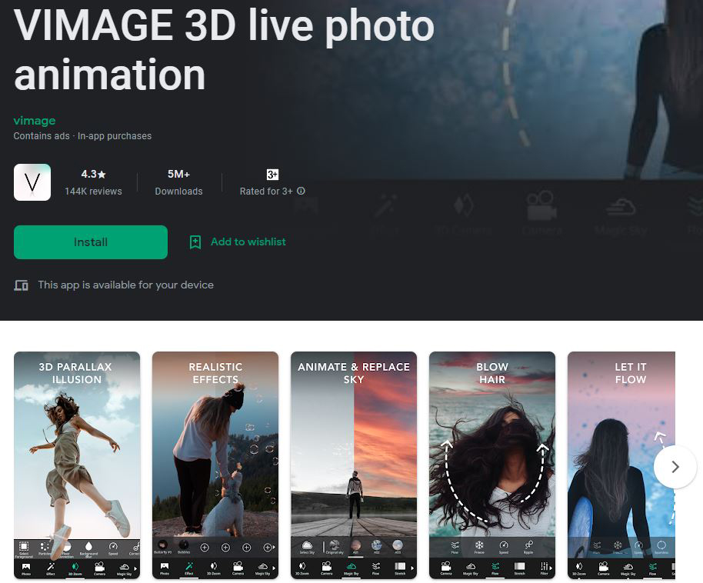
Task: Click the 'Downloads' label
Action: (x=179, y=191)
